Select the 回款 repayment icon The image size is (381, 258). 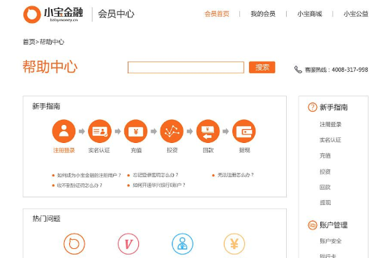tap(208, 131)
